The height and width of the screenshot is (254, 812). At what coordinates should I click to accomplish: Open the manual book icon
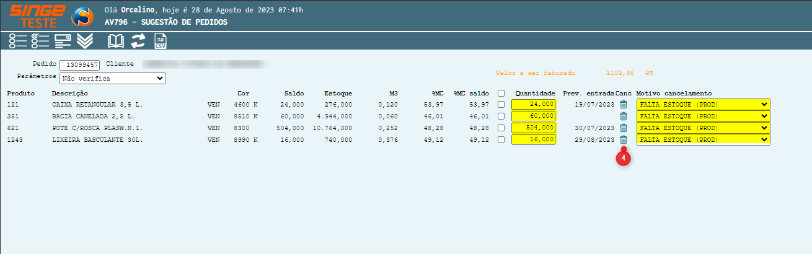pyautogui.click(x=116, y=41)
